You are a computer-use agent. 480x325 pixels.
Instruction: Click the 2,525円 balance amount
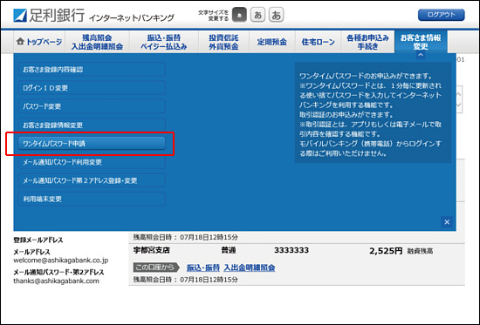pyautogui.click(x=386, y=251)
